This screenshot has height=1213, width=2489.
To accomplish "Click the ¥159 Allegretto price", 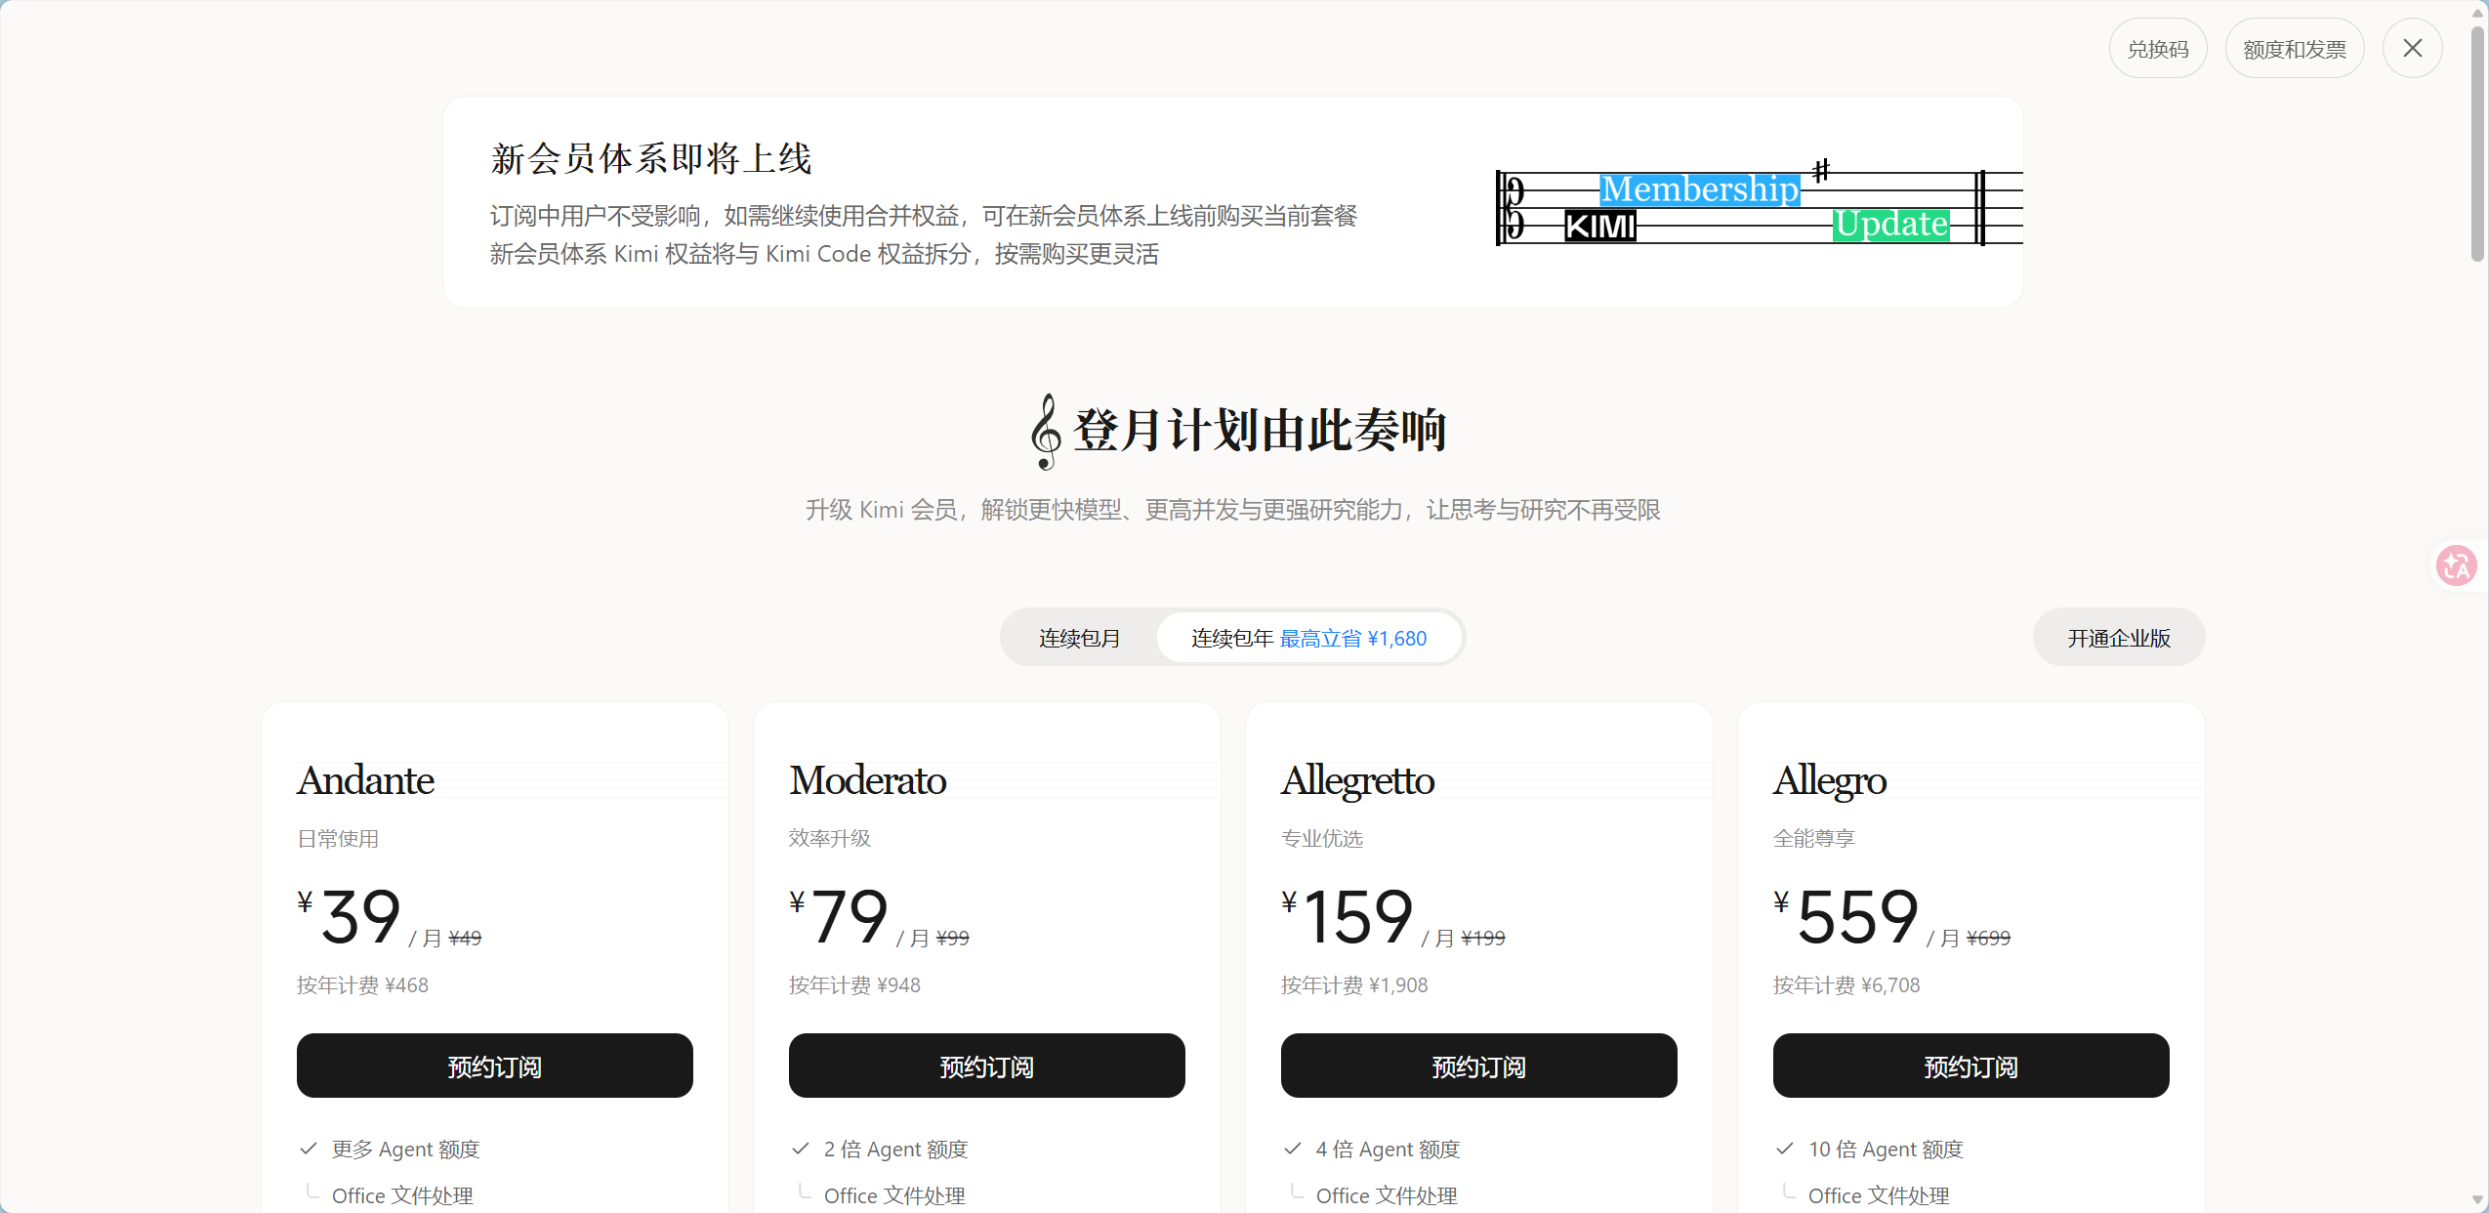I will pyautogui.click(x=1348, y=916).
